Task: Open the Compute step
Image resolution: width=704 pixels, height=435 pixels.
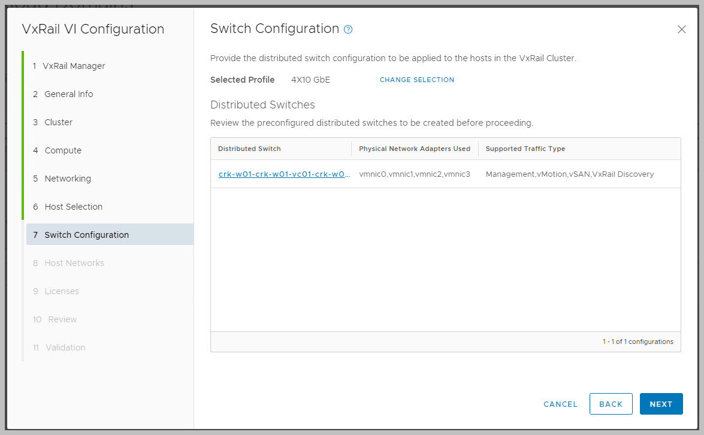Action: [x=63, y=150]
